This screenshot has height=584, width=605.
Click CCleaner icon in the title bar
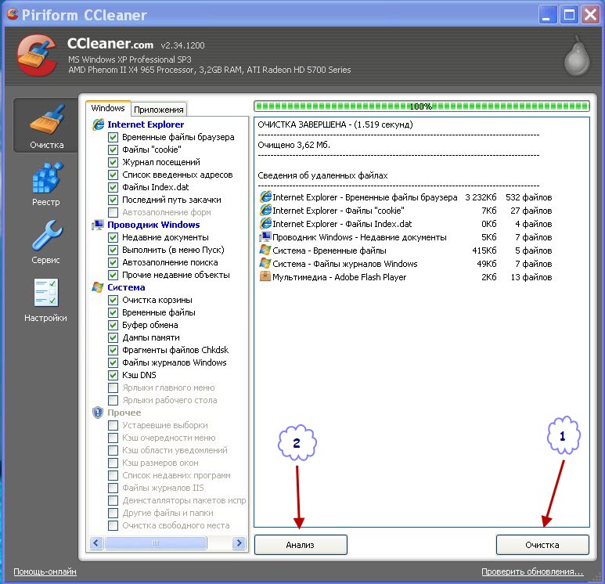13,14
